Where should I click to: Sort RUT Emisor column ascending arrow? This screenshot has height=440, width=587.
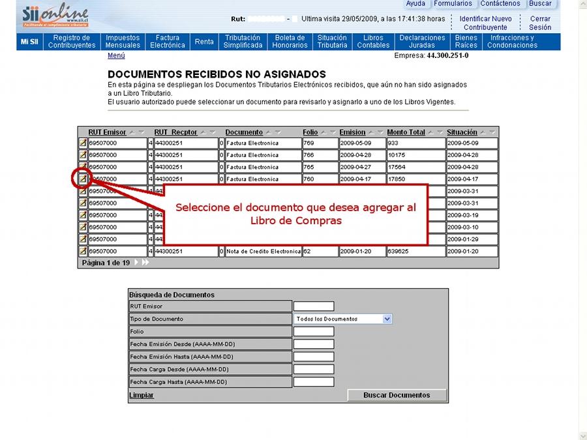132,132
